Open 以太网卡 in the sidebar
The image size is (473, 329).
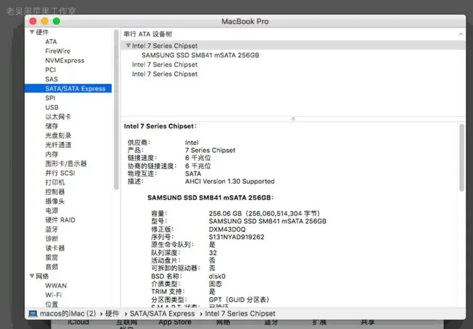(58, 116)
